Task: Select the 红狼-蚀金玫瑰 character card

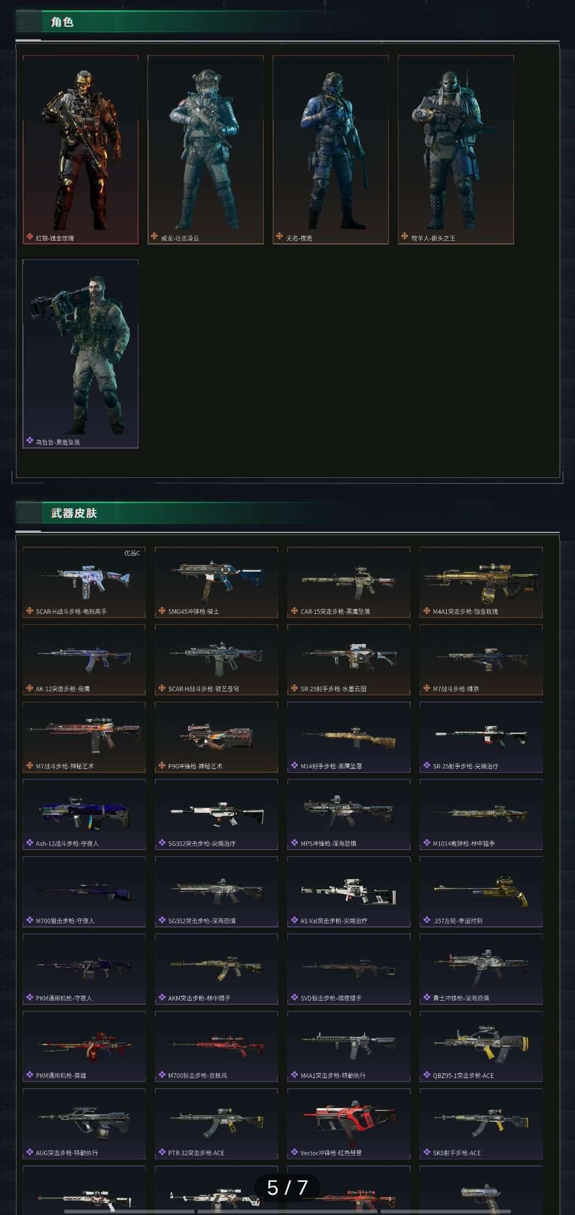Action: click(x=80, y=150)
